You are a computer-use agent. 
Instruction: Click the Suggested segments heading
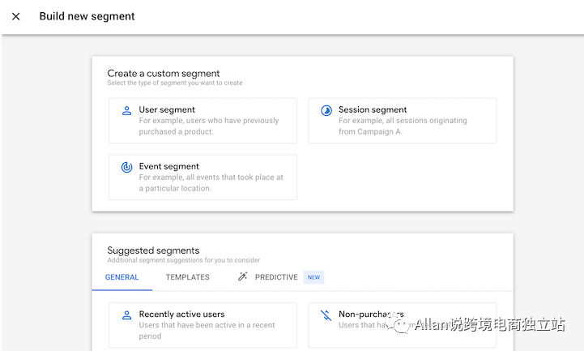tap(153, 250)
